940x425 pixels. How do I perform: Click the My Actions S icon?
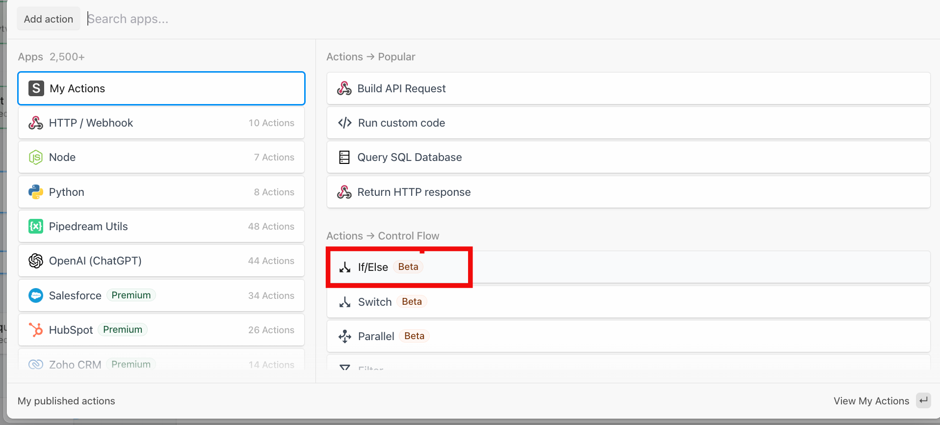36,88
